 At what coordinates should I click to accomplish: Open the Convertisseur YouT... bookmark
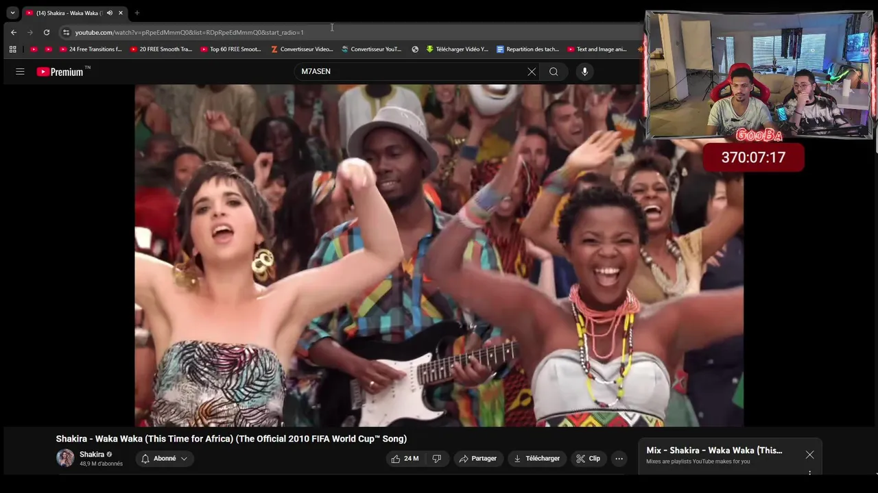372,49
